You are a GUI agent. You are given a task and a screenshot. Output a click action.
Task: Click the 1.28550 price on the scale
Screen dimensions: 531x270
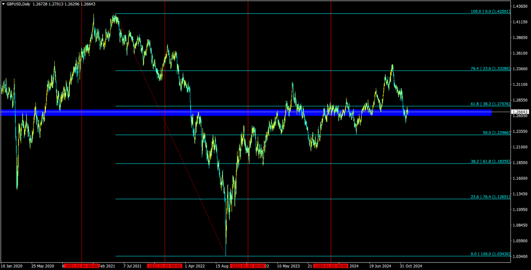point(520,100)
